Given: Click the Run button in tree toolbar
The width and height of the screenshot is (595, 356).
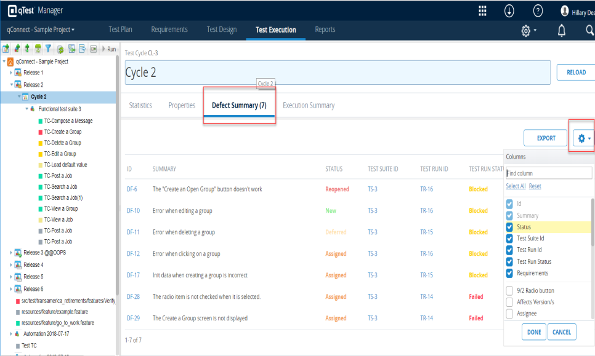Looking at the screenshot, I should point(108,49).
